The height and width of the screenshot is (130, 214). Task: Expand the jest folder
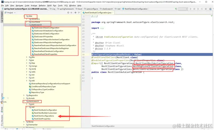point(27,104)
